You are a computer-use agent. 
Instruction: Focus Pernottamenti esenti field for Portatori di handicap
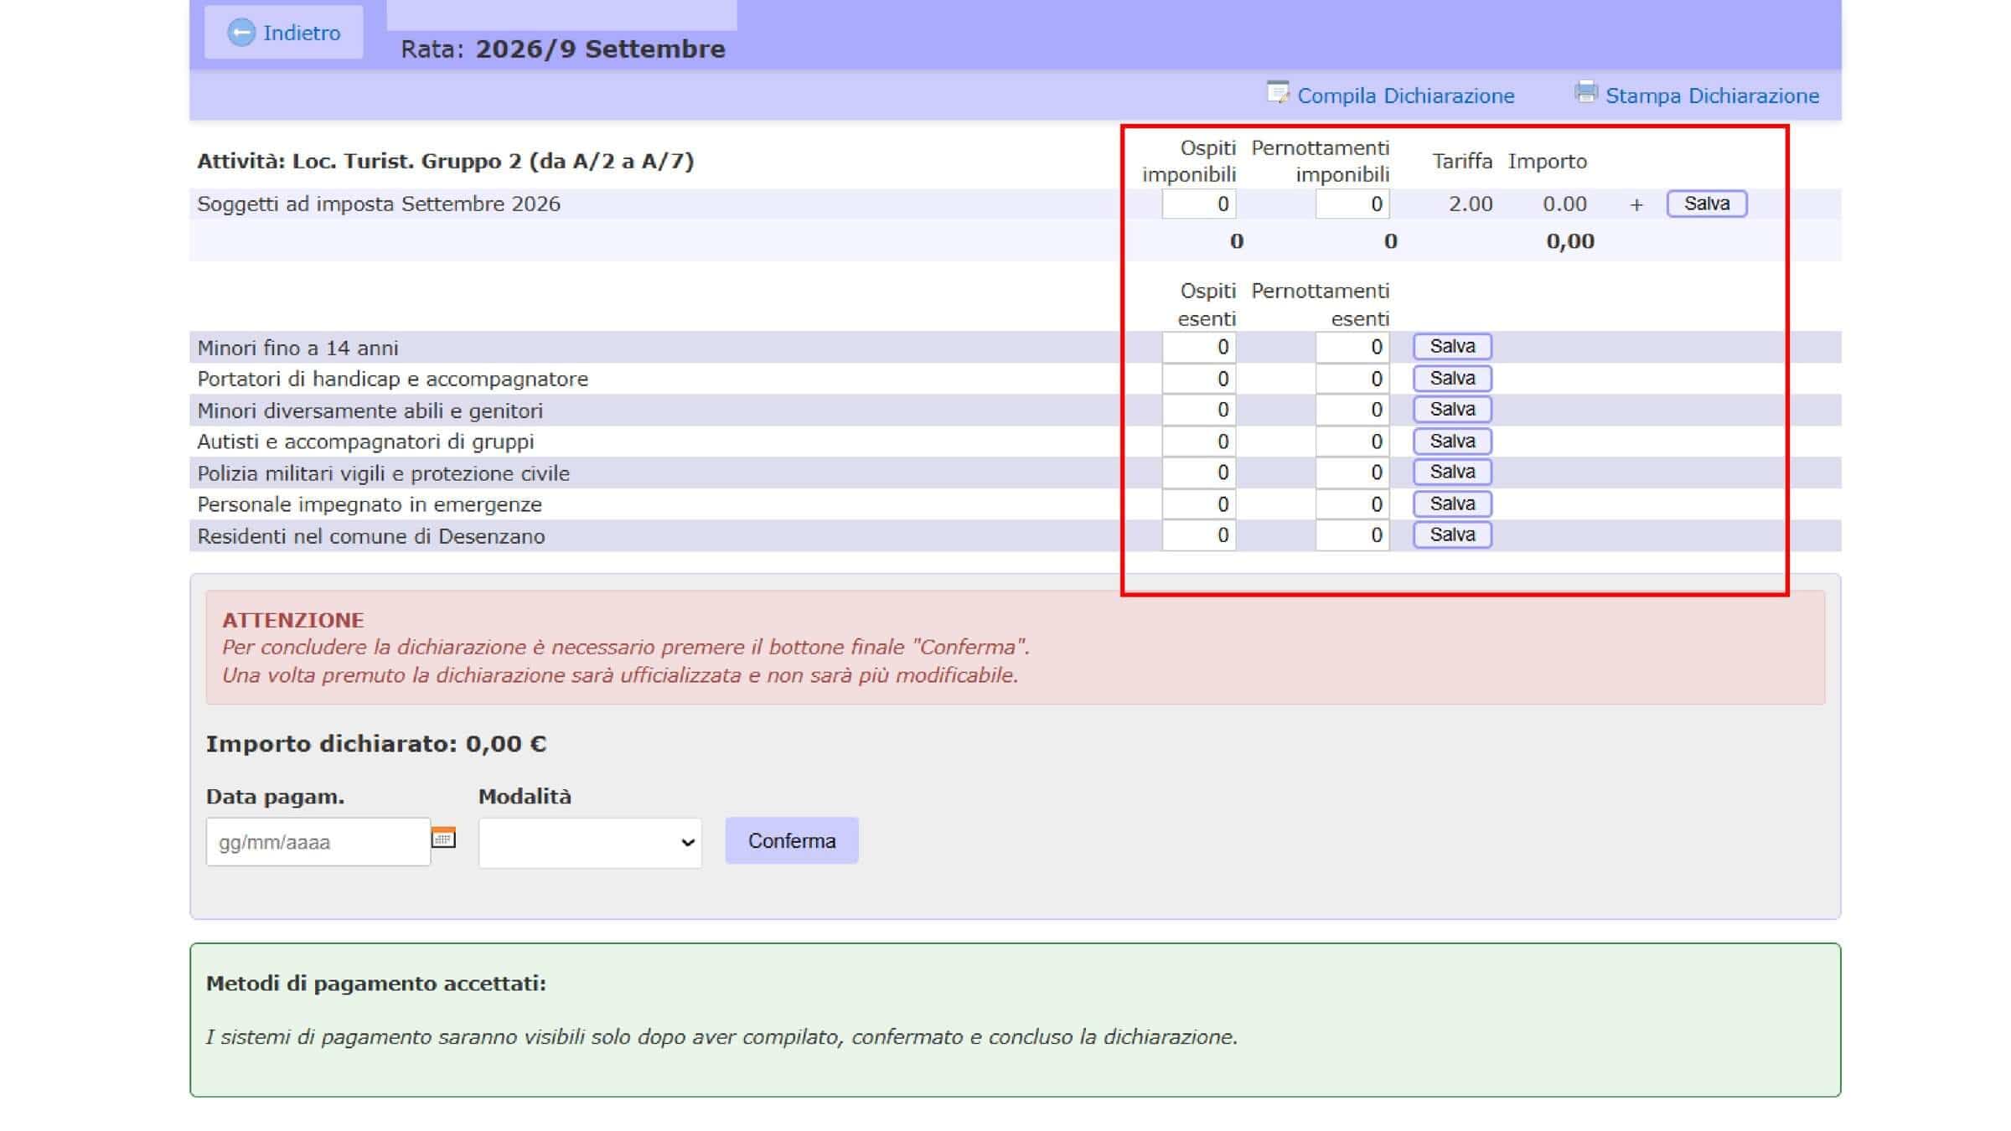1352,379
